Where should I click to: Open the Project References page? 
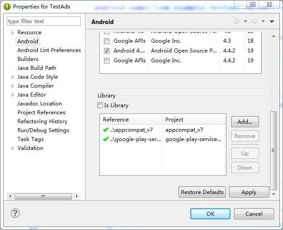[41, 113]
